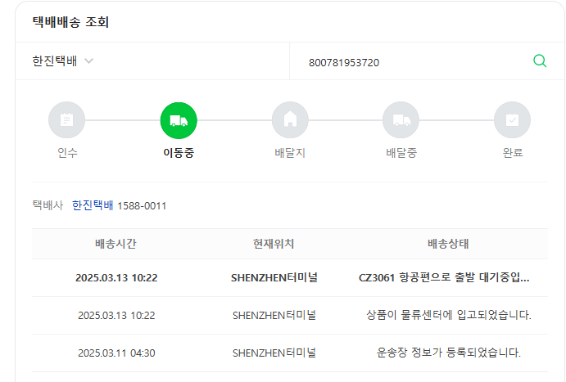Screen dimensions: 566x382
Task: Select the CZ3061 항공편 status row
Action: click(x=290, y=278)
